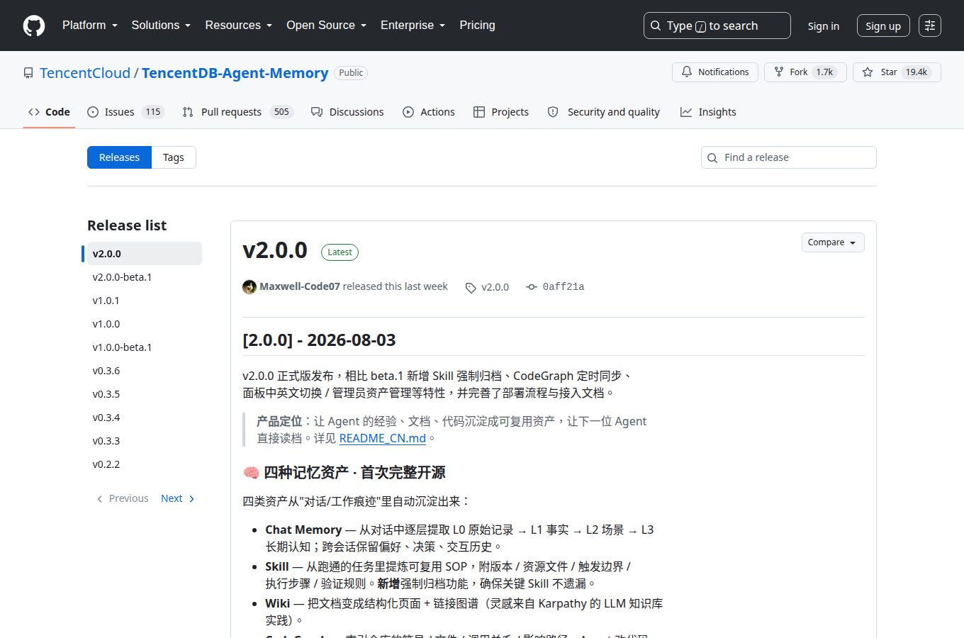Click the Pull requests icon
Image resolution: width=964 pixels, height=638 pixels.
tap(188, 112)
